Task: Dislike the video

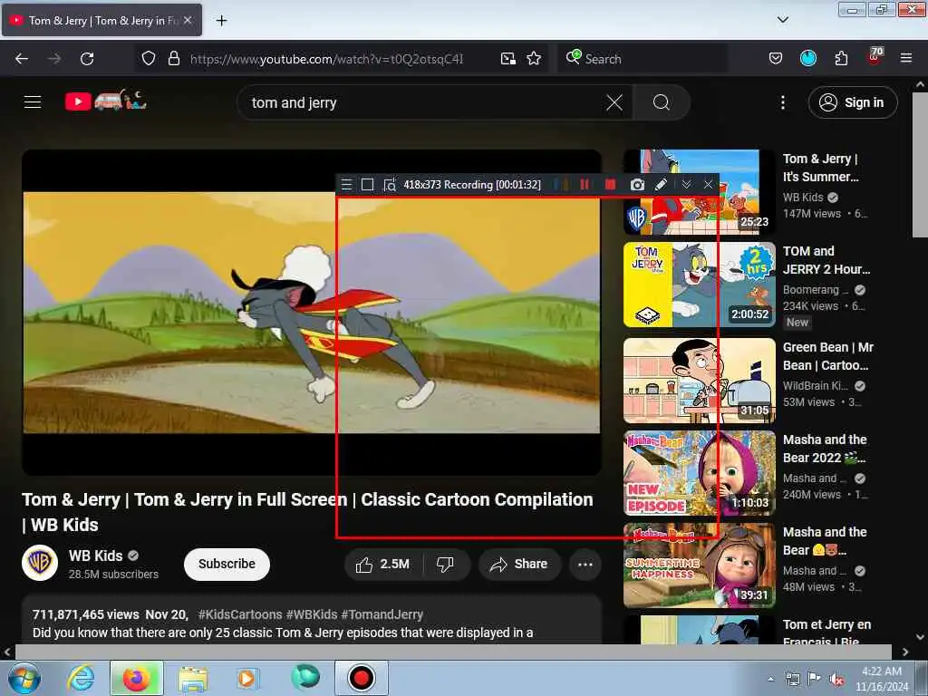Action: coord(446,564)
